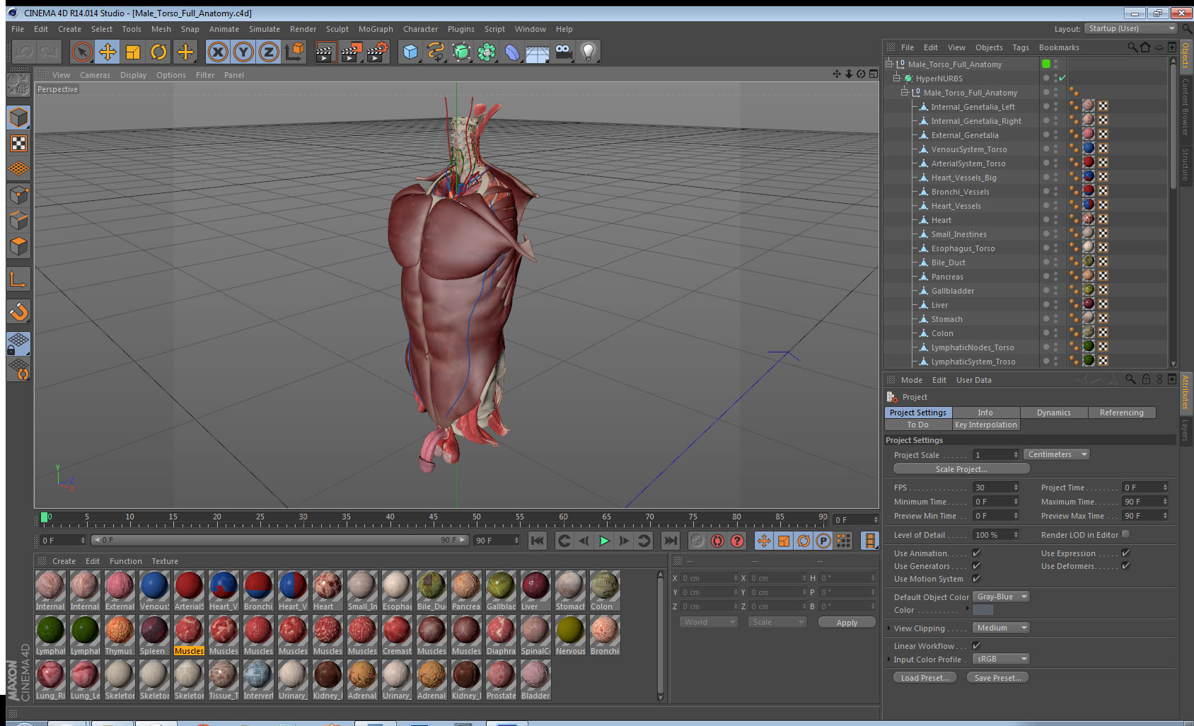
Task: Open the Character menu
Action: coord(420,29)
